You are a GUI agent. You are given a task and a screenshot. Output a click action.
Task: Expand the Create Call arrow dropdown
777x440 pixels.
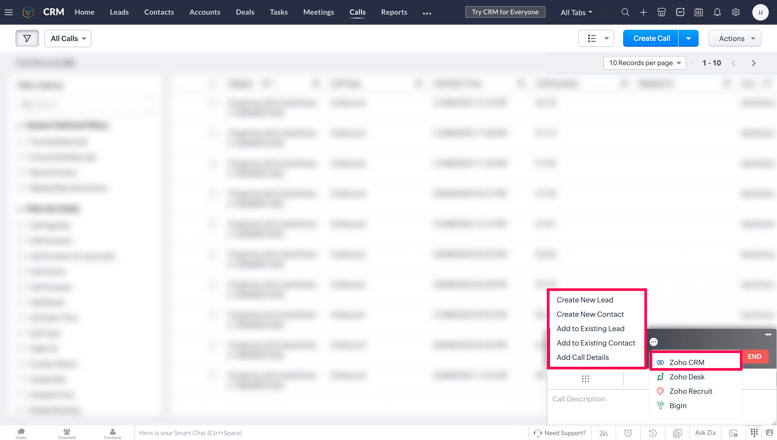coord(688,39)
